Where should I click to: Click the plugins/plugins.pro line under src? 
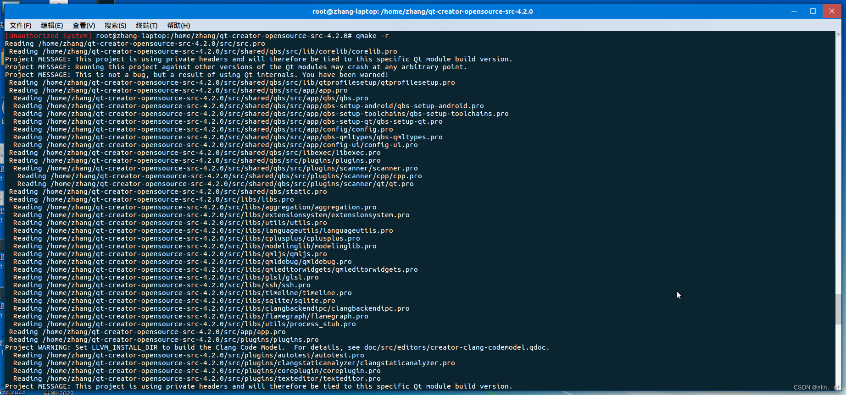tap(164, 340)
